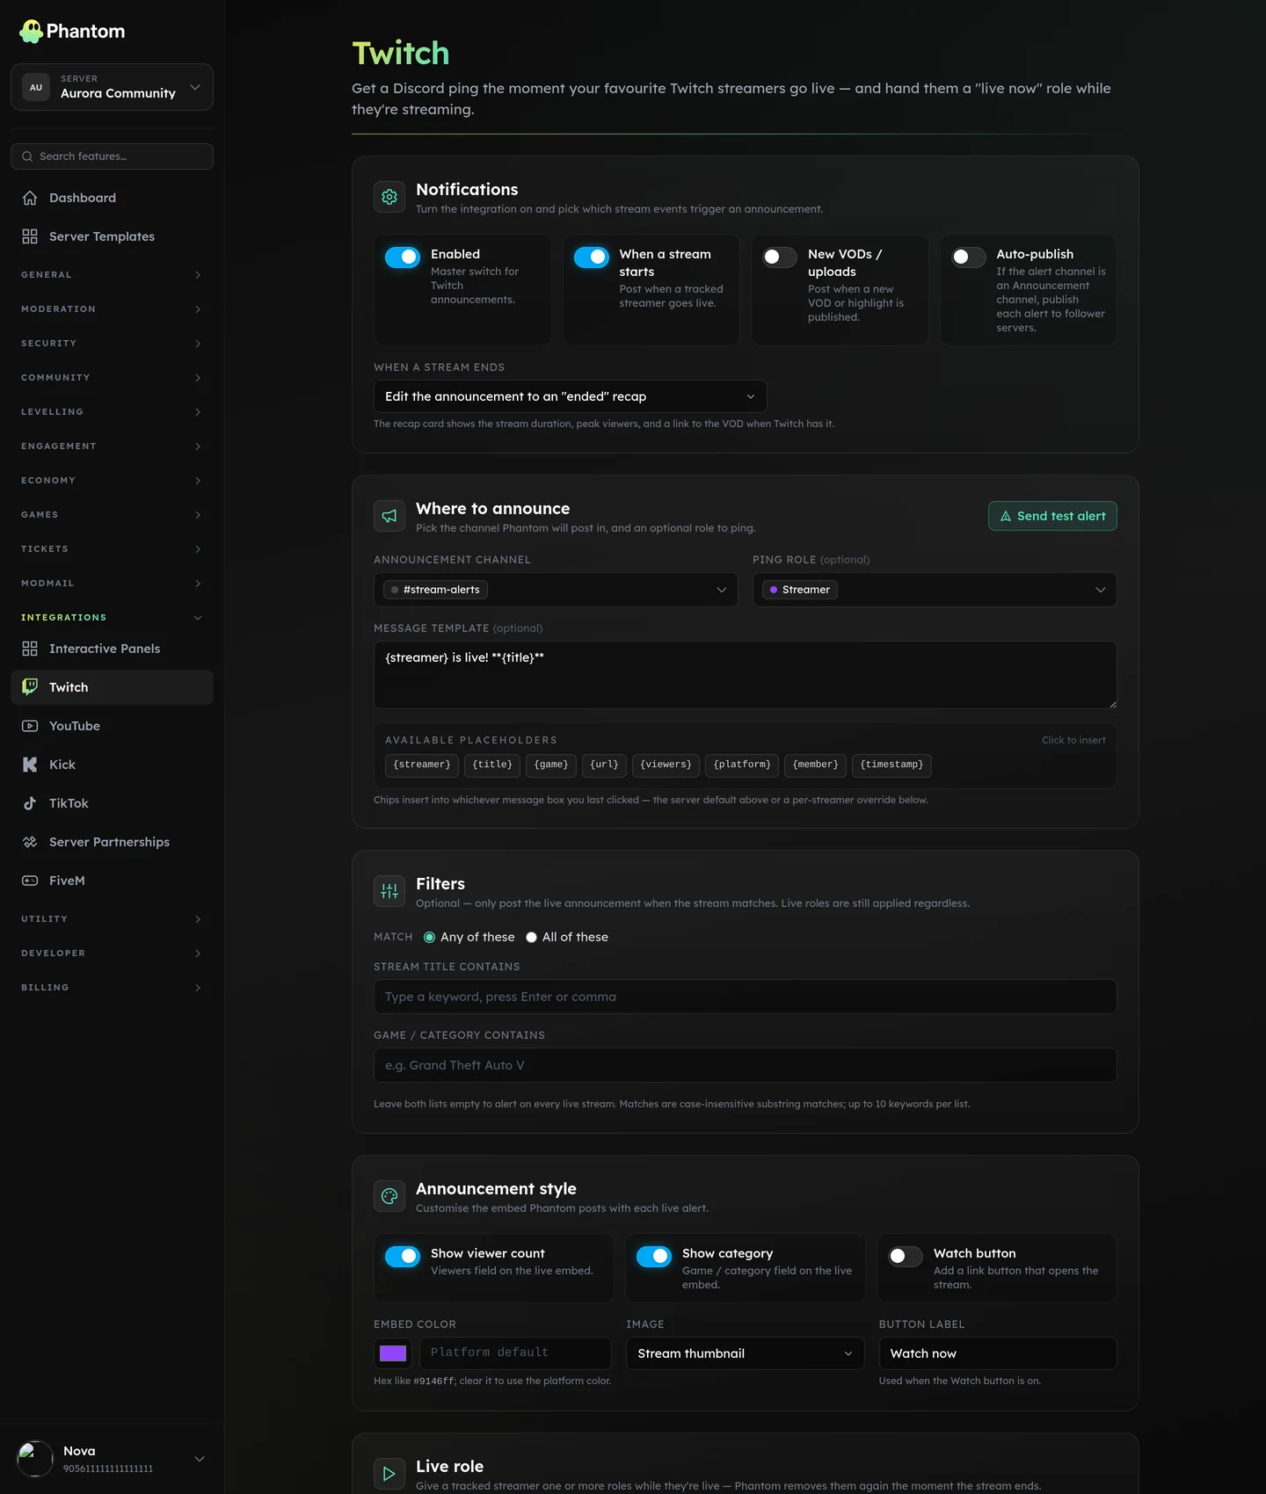The width and height of the screenshot is (1266, 1494).
Task: Expand the Utility sidebar section
Action: pyautogui.click(x=112, y=919)
